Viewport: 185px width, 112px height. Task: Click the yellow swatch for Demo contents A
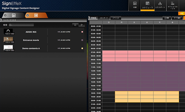[x=82, y=48]
